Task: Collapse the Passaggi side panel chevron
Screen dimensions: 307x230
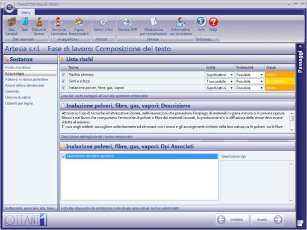Action: pos(300,46)
